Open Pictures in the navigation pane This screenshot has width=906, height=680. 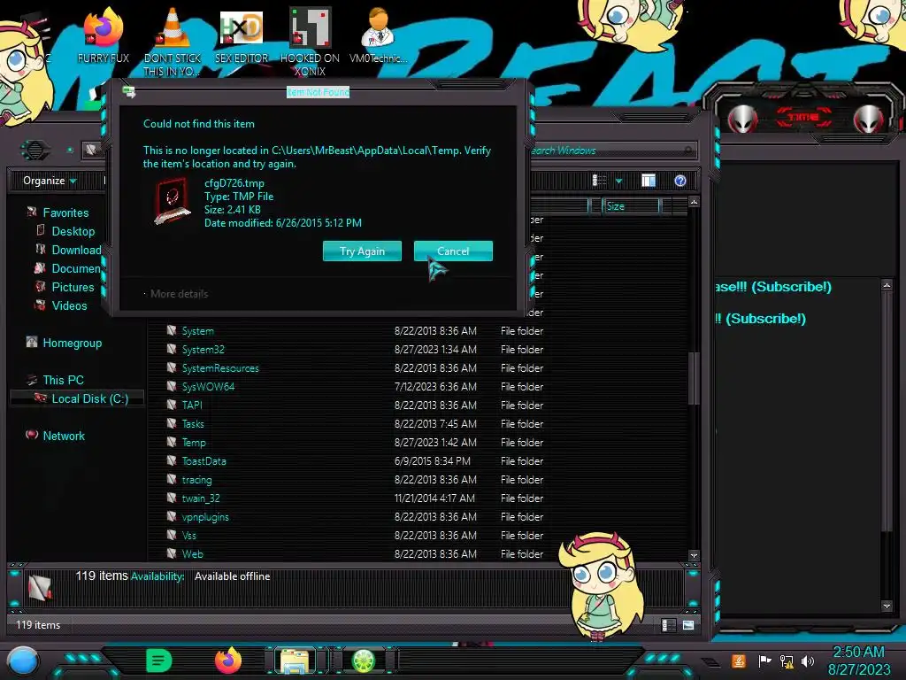73,287
